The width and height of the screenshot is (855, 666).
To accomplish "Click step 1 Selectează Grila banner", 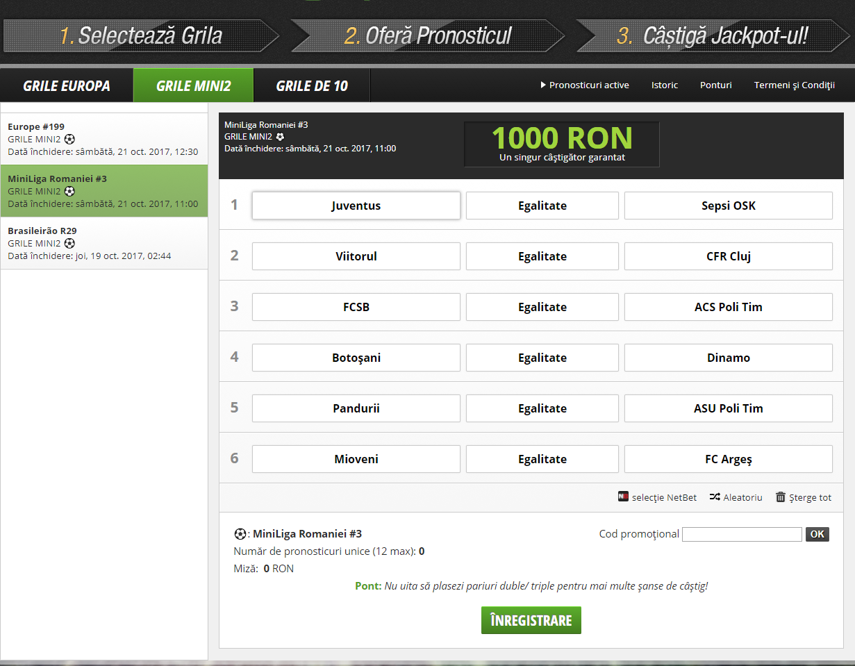I will (x=141, y=35).
